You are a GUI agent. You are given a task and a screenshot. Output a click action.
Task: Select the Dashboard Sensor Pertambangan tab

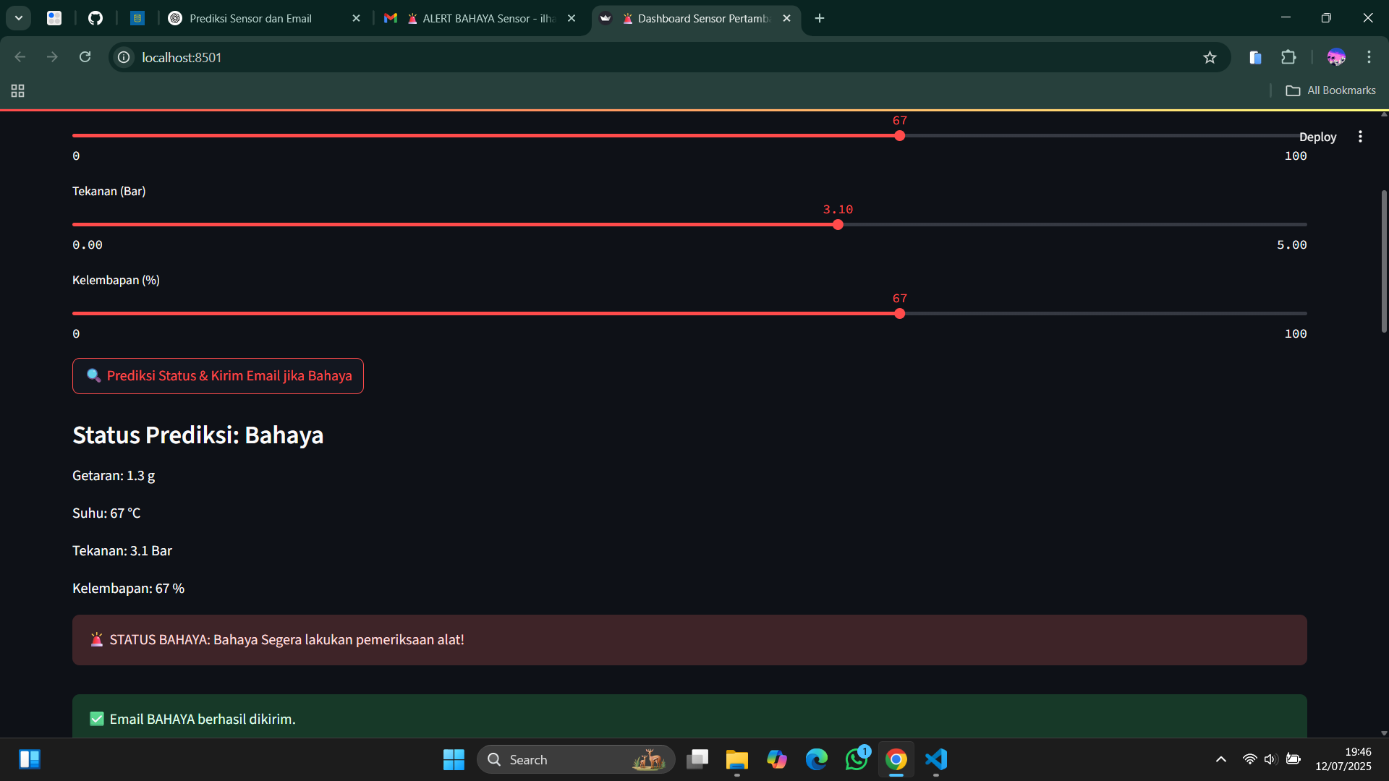pos(694,19)
